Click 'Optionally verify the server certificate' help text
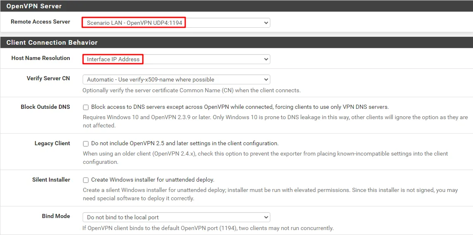 (191, 90)
